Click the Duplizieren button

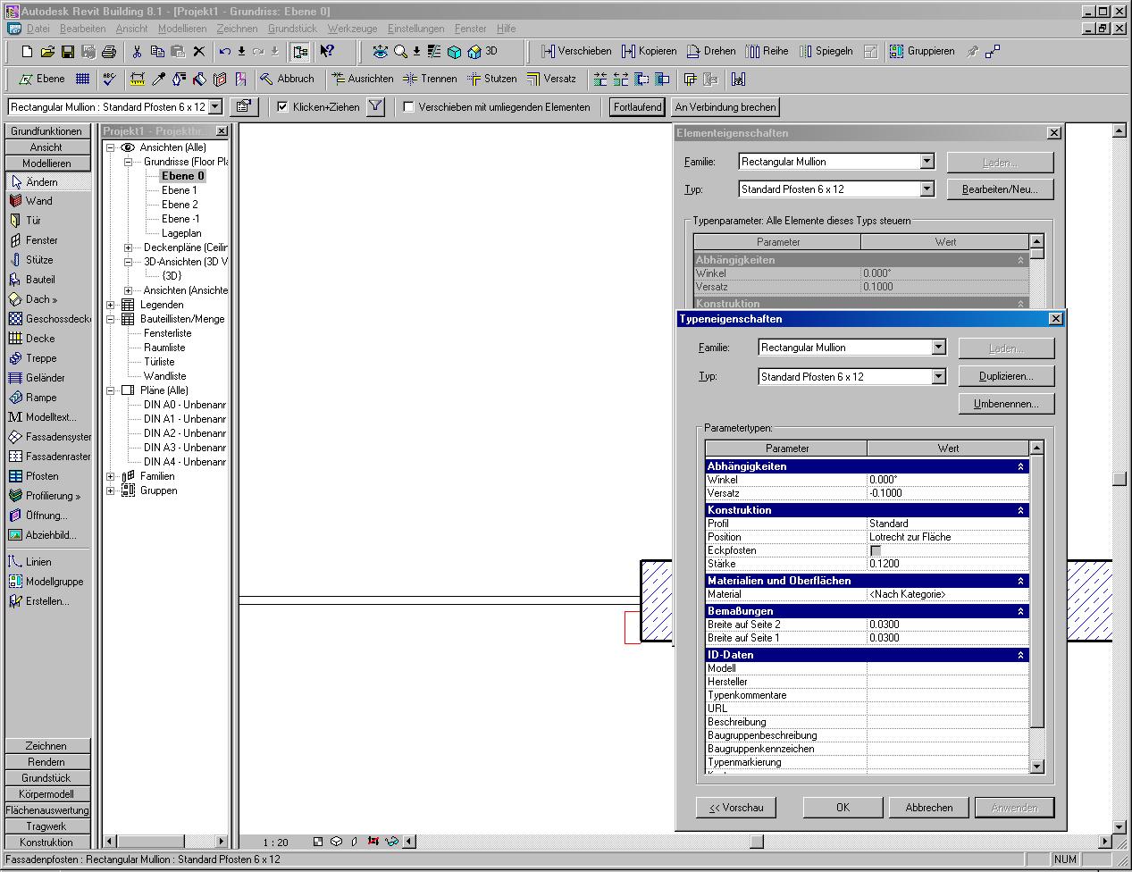pos(1006,376)
